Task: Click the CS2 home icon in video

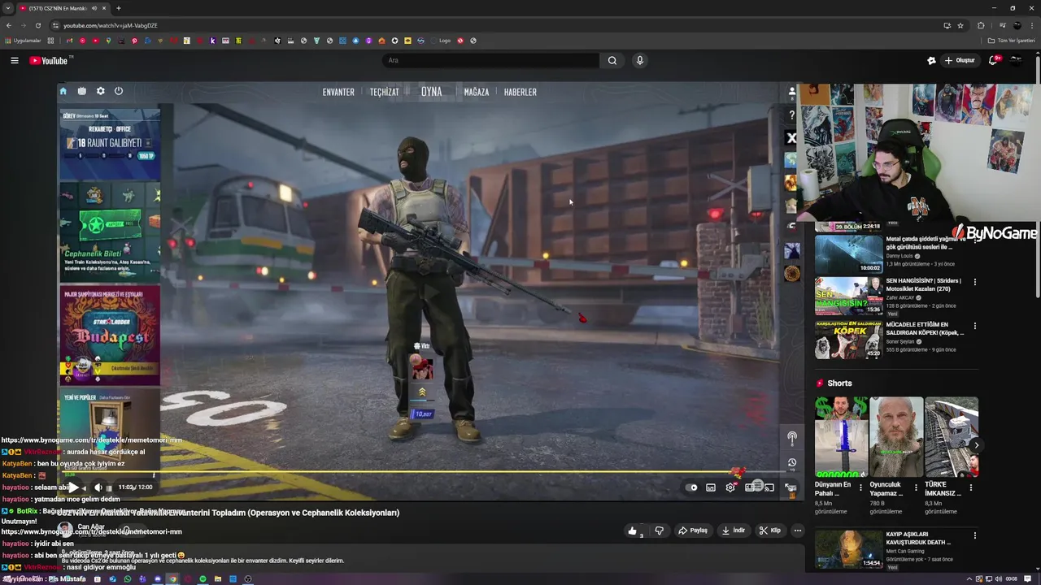Action: [63, 91]
